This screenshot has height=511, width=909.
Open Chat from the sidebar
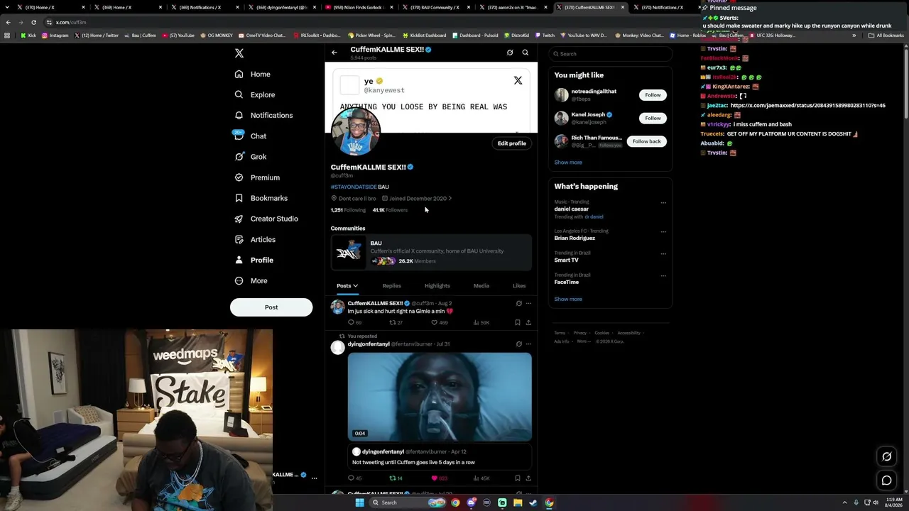(251, 136)
